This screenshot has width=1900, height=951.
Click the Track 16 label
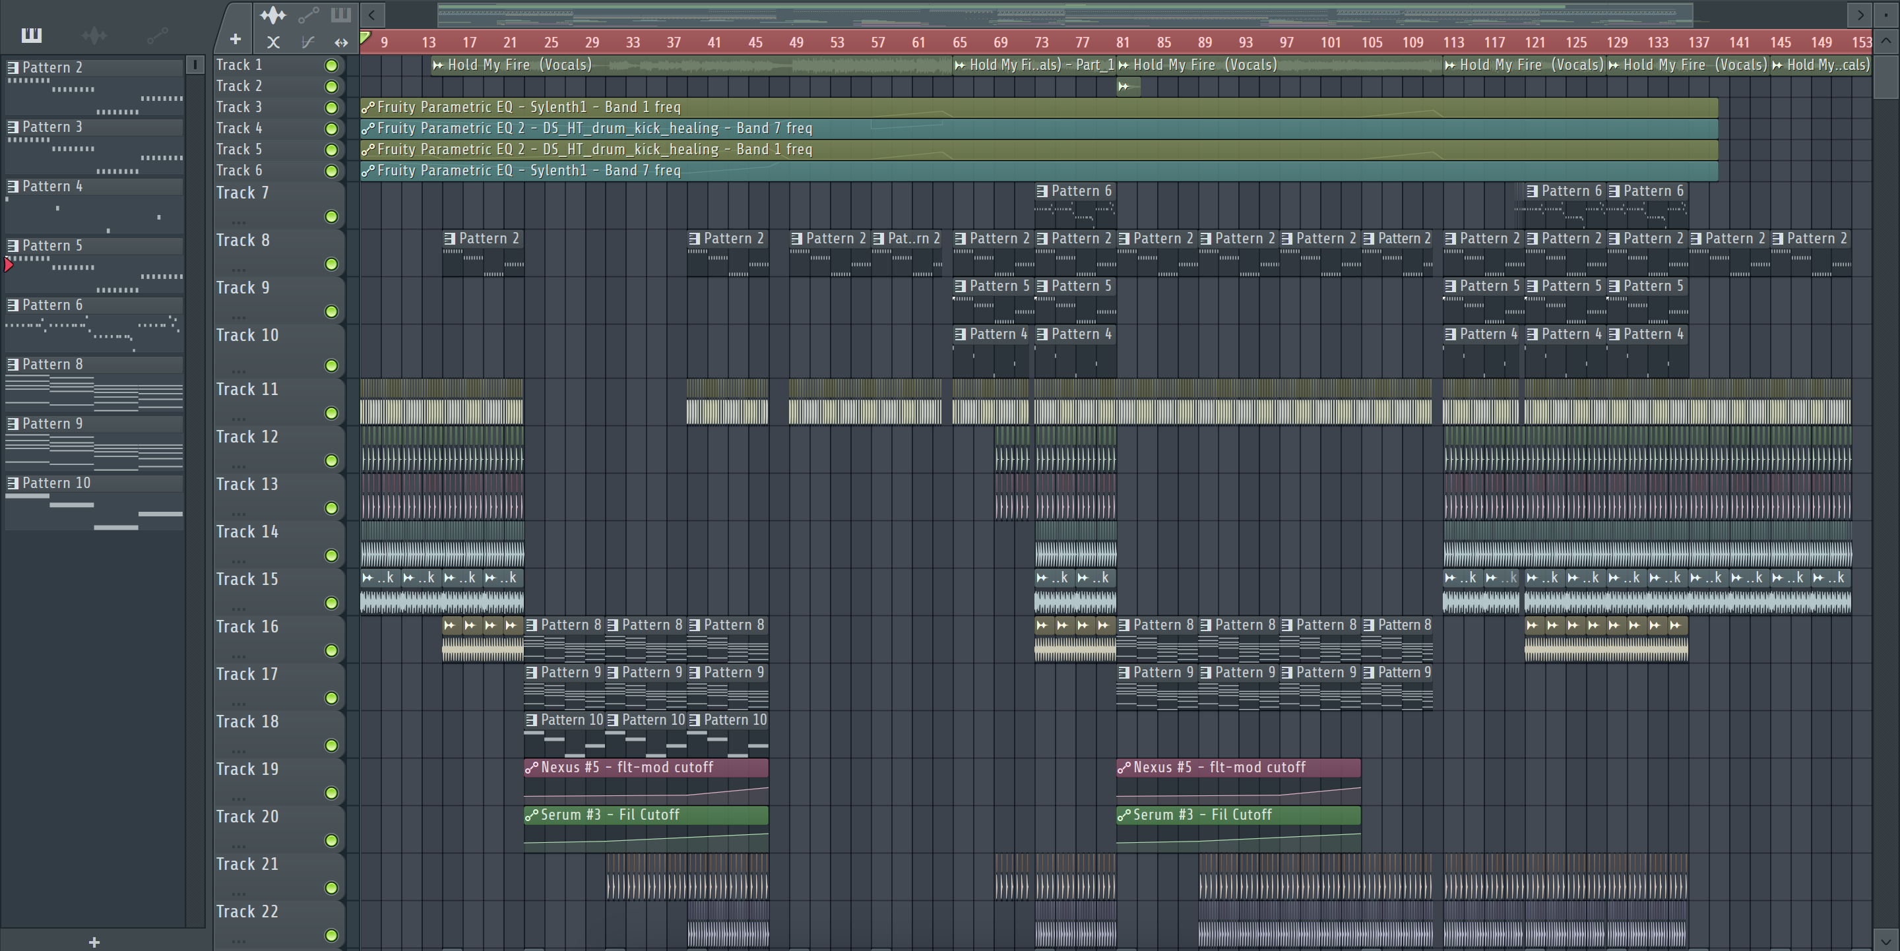click(247, 627)
